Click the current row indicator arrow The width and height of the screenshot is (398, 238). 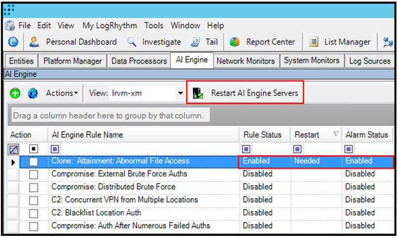13,162
